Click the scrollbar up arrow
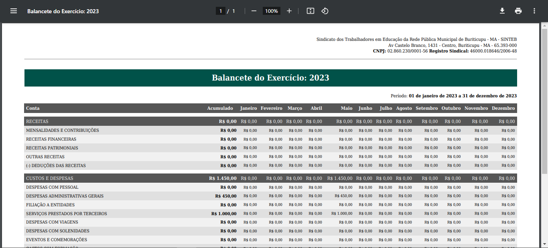This screenshot has height=248, width=548. (x=544, y=26)
